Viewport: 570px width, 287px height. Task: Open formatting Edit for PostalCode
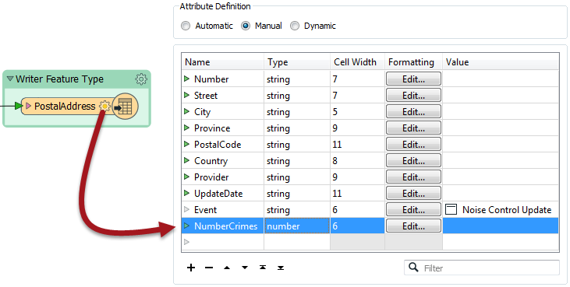tap(414, 144)
